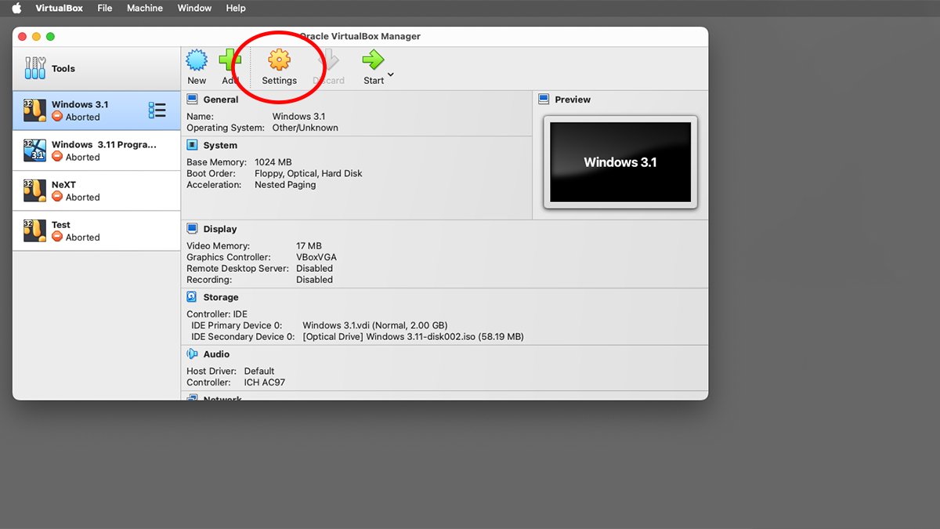Open Settings gear in toolbar

coord(279,60)
